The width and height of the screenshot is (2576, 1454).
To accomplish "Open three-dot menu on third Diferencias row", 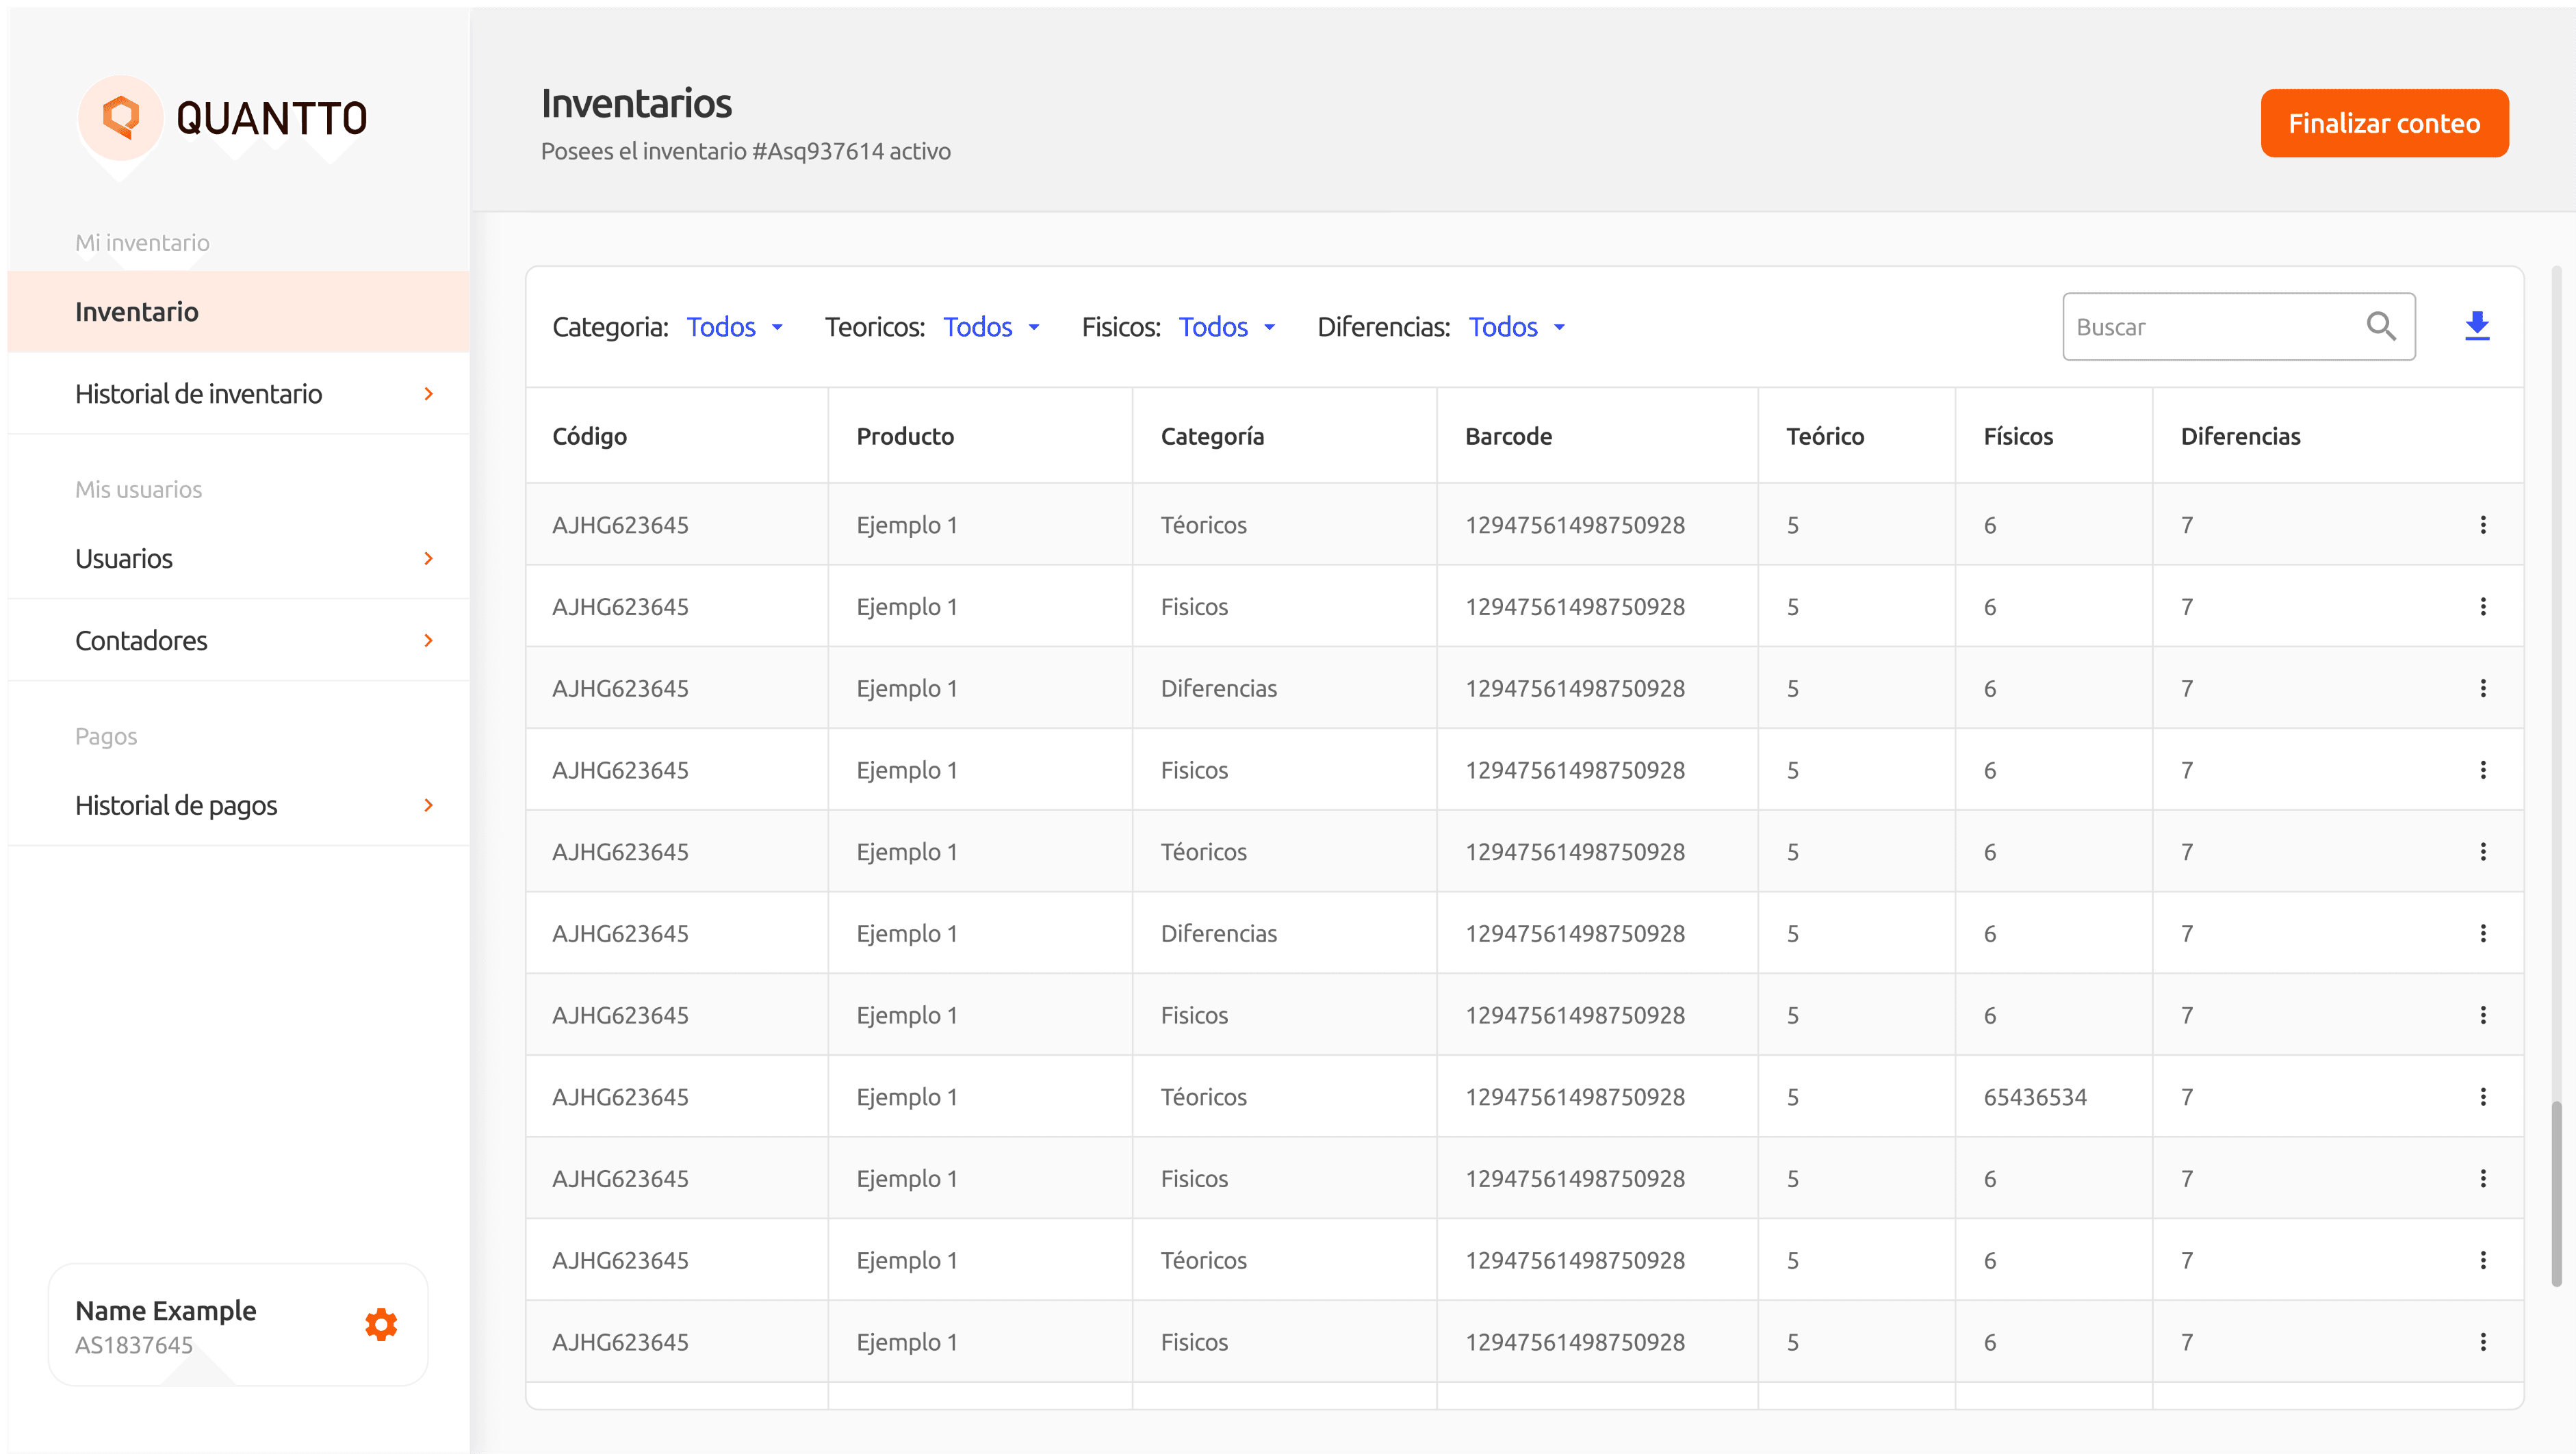I will (x=2482, y=689).
